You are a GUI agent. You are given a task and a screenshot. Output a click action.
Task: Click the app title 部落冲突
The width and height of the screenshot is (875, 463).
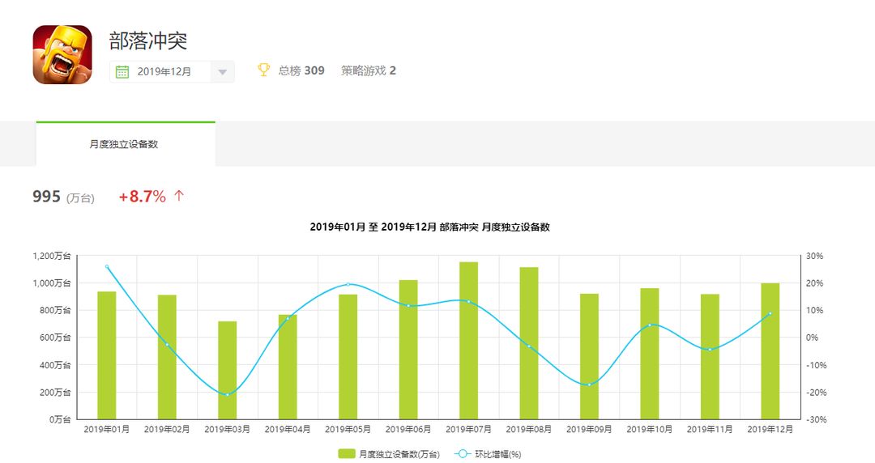coord(148,40)
